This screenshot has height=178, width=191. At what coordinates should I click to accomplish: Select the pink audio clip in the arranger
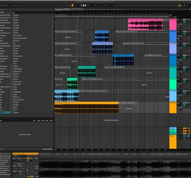pyautogui.click(x=145, y=24)
